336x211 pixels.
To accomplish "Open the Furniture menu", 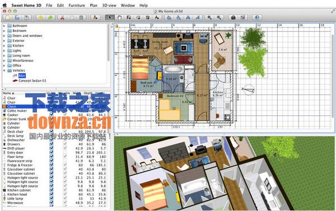I will (x=77, y=6).
